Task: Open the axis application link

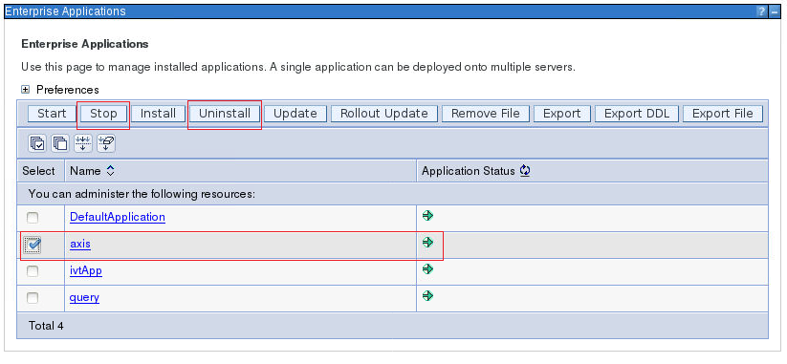Action: click(80, 245)
